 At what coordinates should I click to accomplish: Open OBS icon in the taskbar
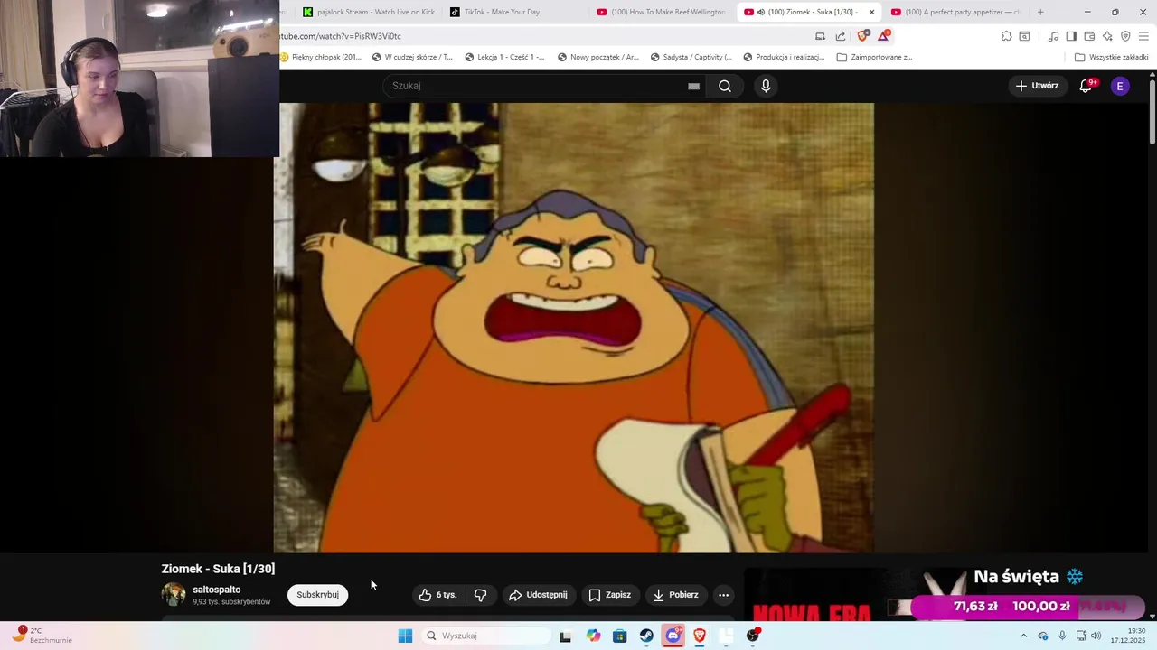click(x=753, y=636)
